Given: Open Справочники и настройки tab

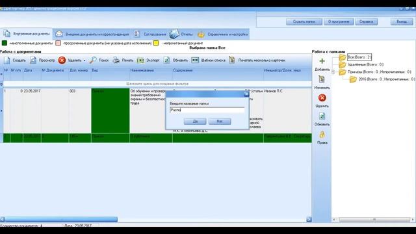Looking at the screenshot, I should click(222, 34).
